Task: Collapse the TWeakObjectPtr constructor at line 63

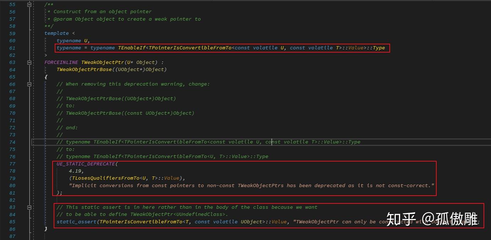Action: click(29, 62)
